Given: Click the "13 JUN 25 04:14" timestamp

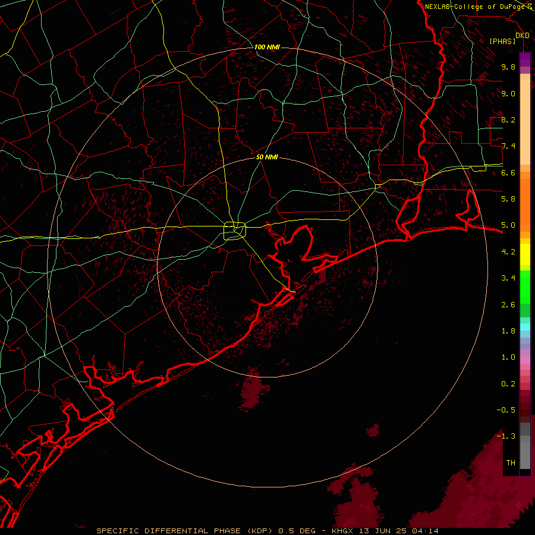Looking at the screenshot, I should tap(398, 531).
